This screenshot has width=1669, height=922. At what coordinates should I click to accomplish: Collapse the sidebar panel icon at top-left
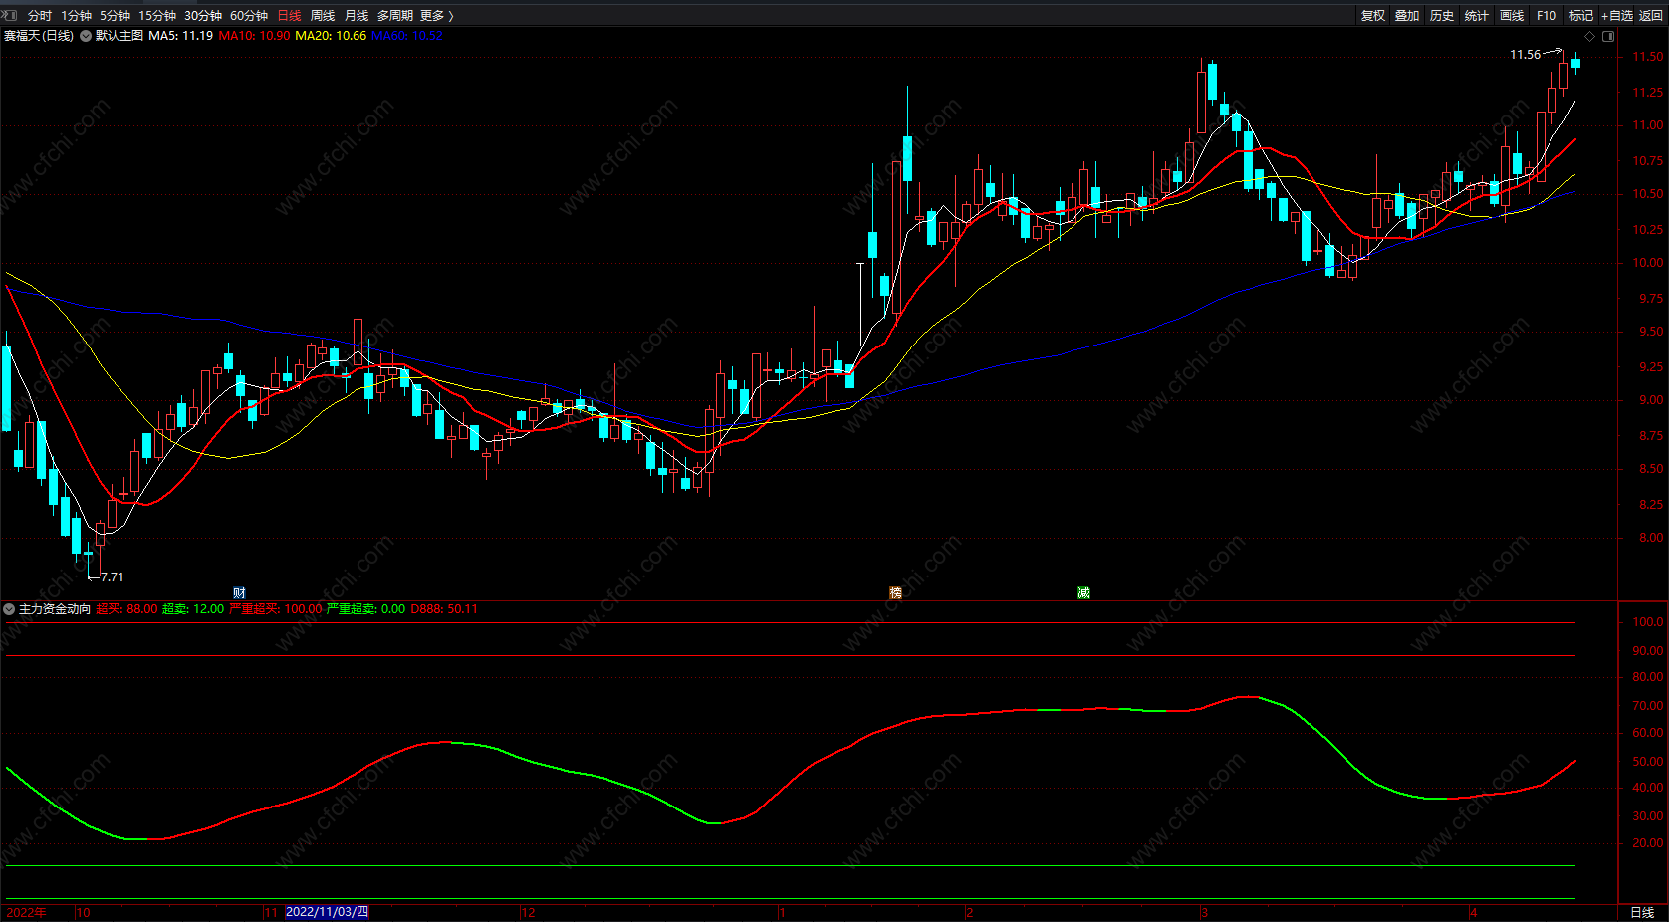pos(11,15)
